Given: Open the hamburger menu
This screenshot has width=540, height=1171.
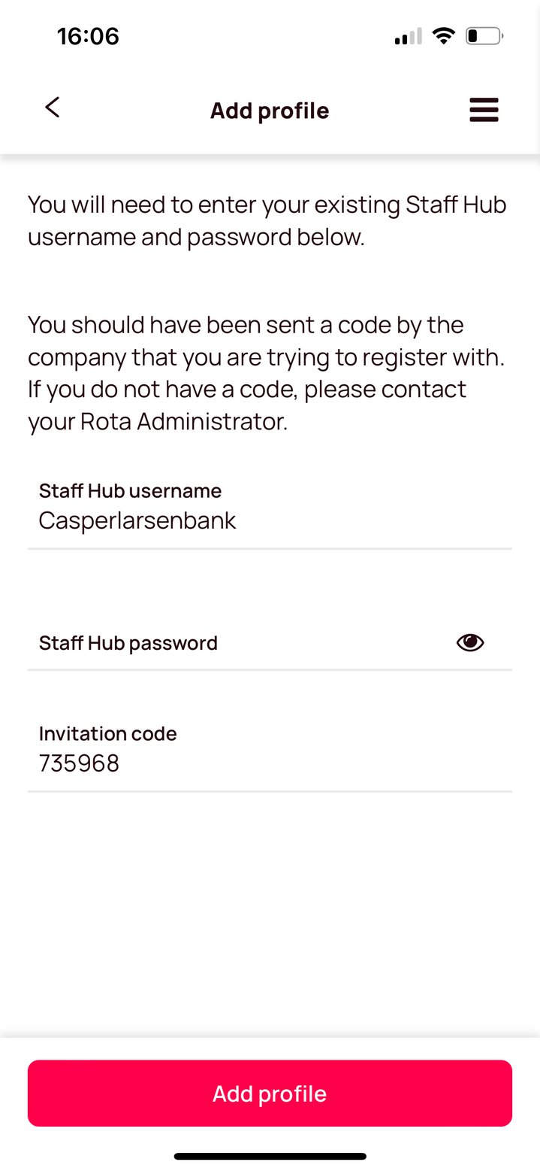Looking at the screenshot, I should pos(484,110).
